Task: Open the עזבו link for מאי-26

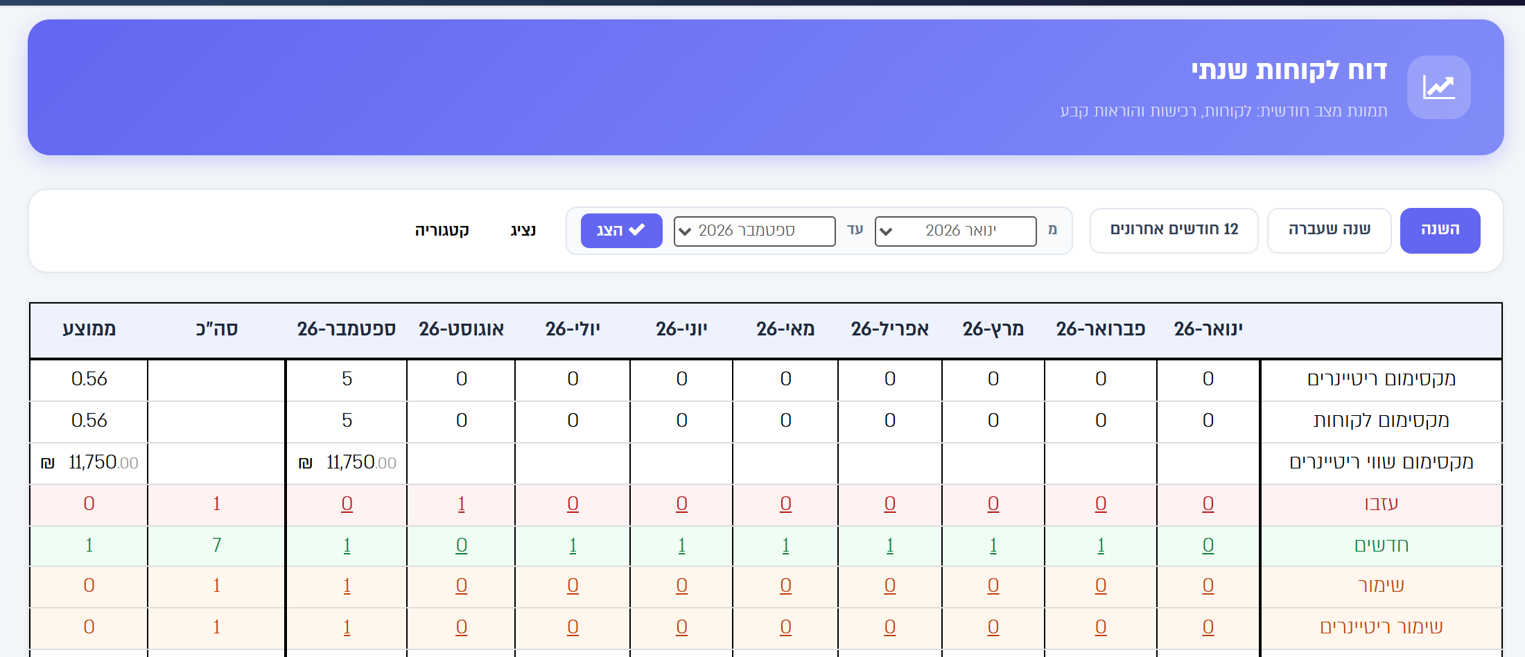Action: [785, 504]
